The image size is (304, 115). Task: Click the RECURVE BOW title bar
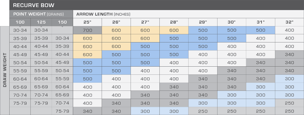pos(157,5)
